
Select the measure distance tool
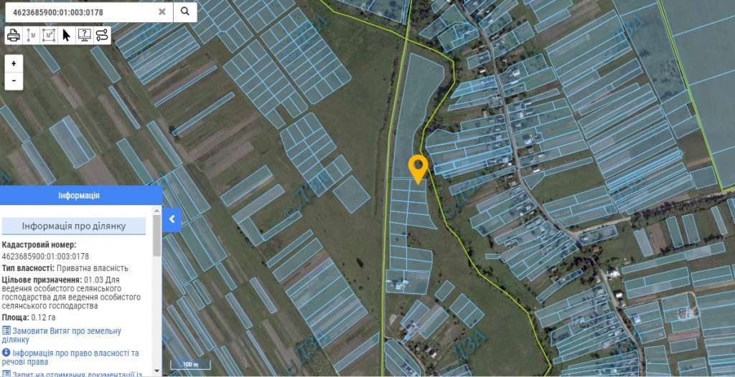(31, 35)
